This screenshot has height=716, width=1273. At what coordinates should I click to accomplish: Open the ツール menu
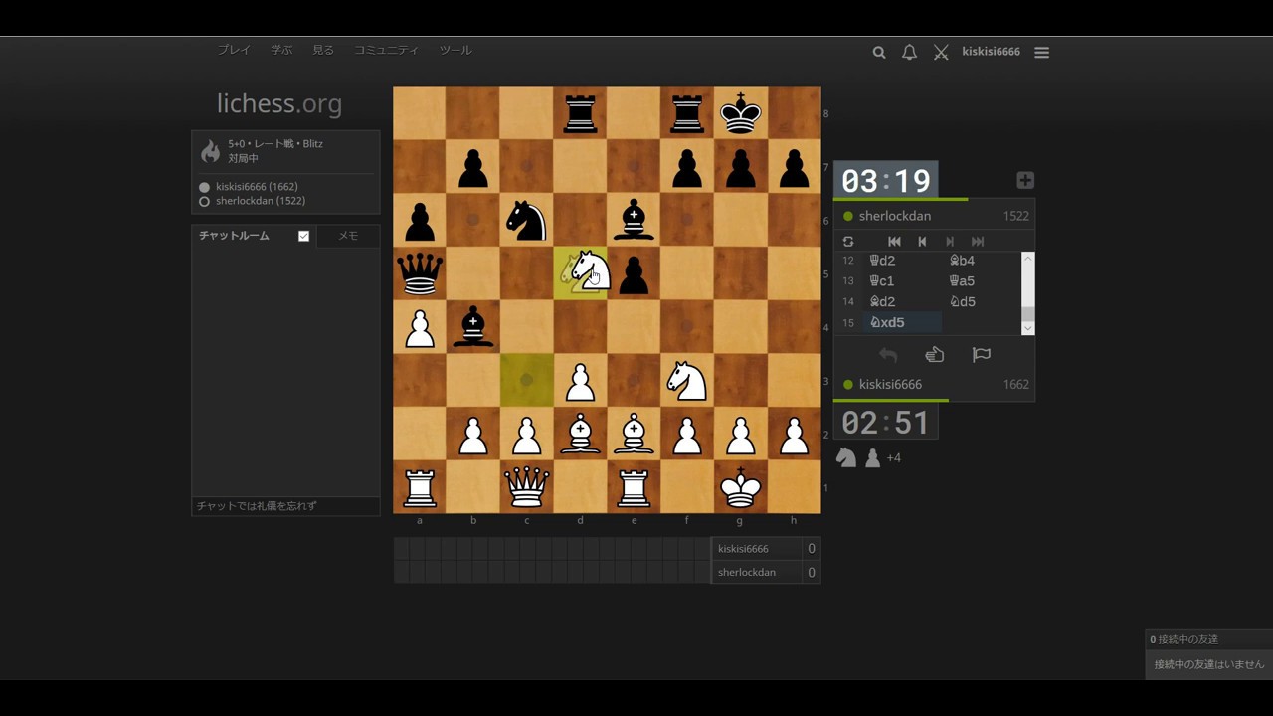pyautogui.click(x=455, y=50)
